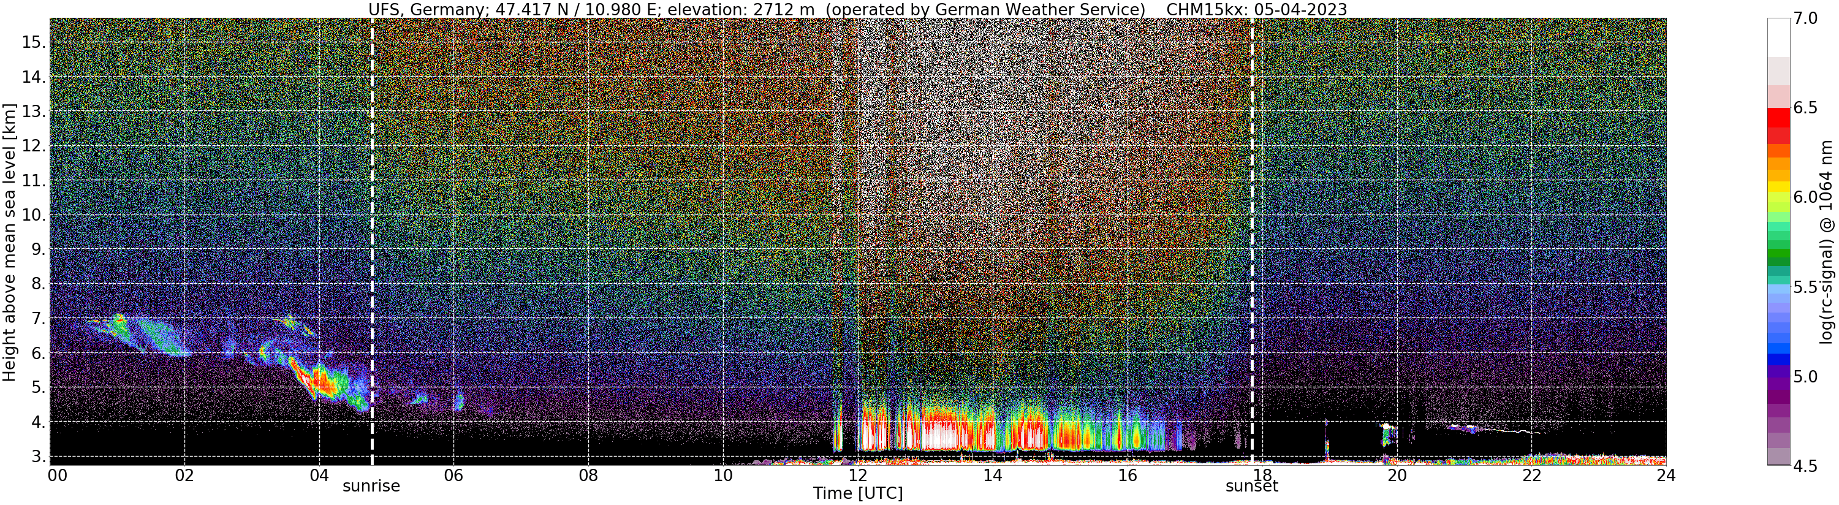Viewport: 1839px width, 505px height.
Task: Click the 'sunset' label below the time axis
Action: point(1251,487)
